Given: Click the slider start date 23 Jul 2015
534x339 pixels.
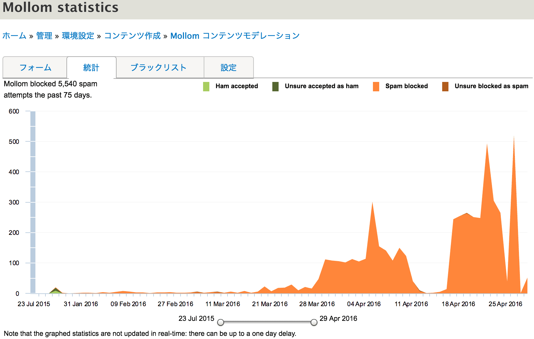Looking at the screenshot, I should (x=196, y=318).
